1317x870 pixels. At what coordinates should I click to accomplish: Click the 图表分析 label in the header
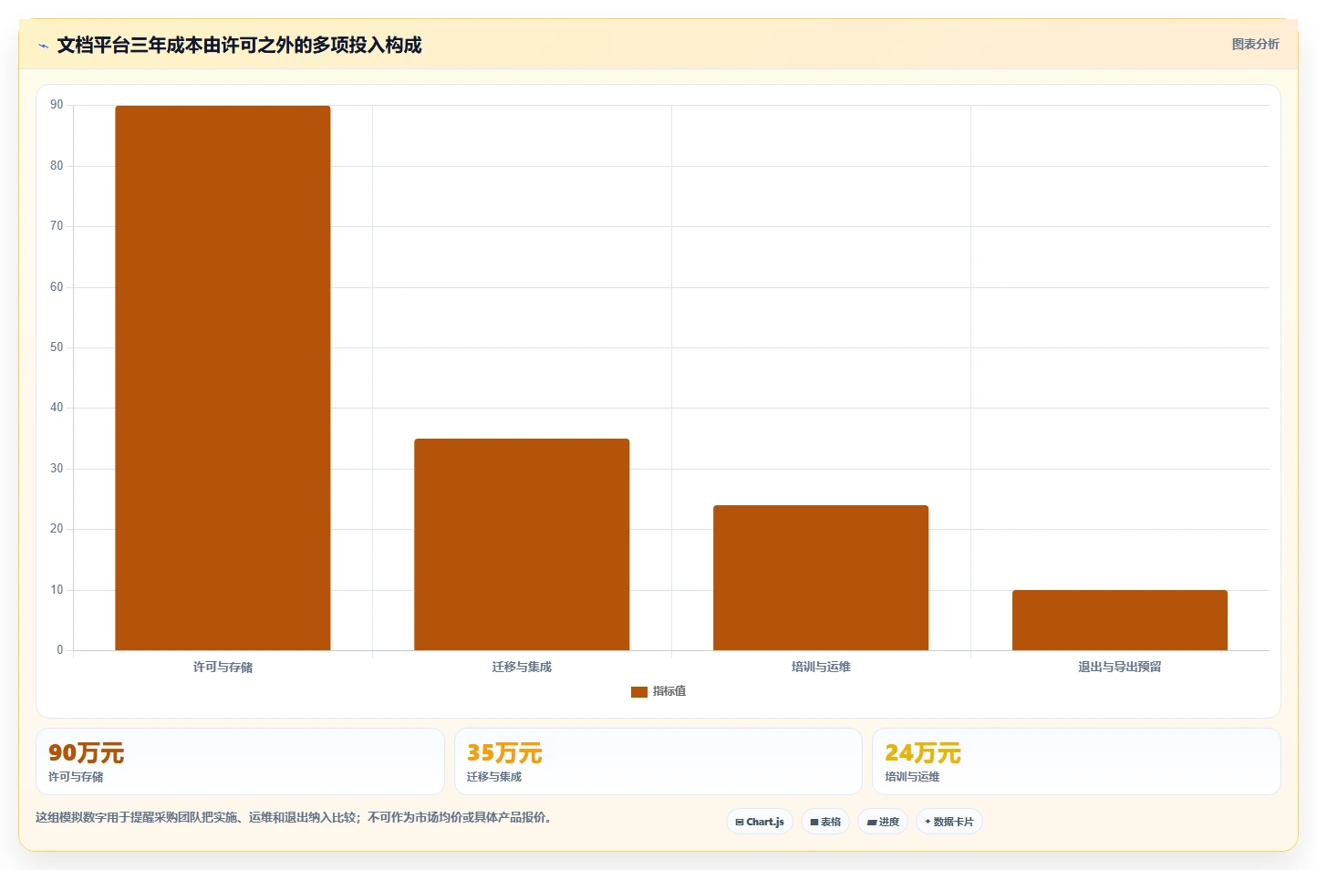click(1255, 44)
